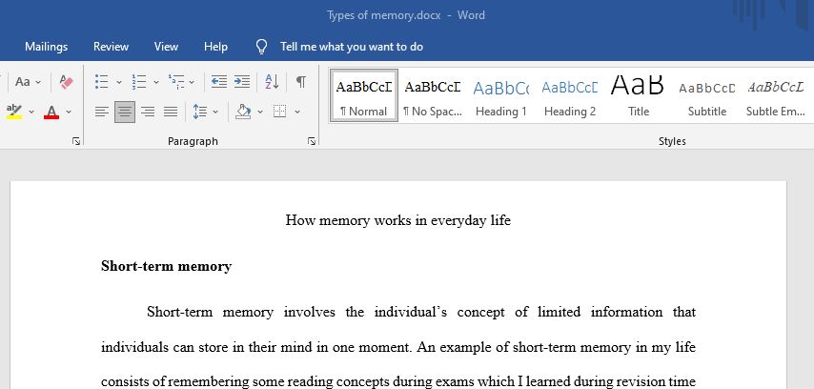Screen dimensions: 814x389
Task: Apply bullet list formatting
Action: [x=102, y=82]
